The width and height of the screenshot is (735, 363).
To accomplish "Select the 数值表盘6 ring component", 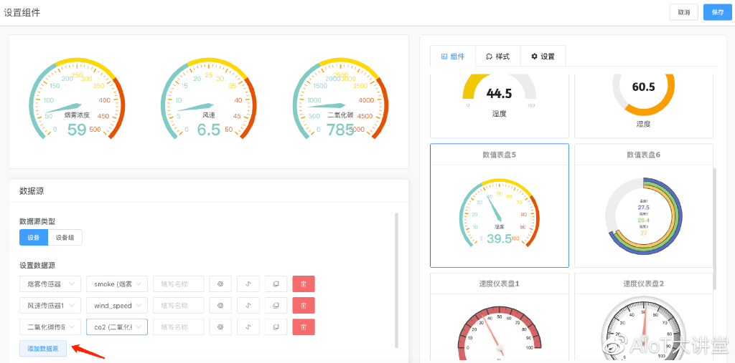I will pos(644,205).
